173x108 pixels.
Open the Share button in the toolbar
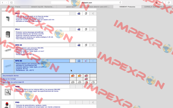[x=163, y=2]
